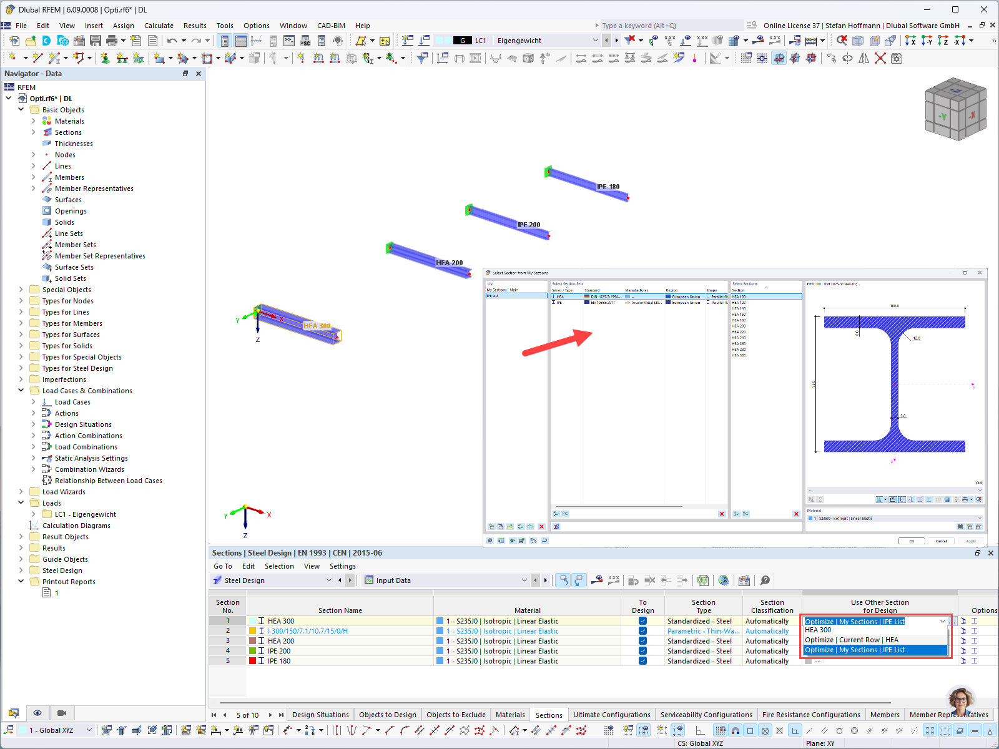Screen dimensions: 999x749
Task: Expand the Members tree node
Action: click(34, 177)
